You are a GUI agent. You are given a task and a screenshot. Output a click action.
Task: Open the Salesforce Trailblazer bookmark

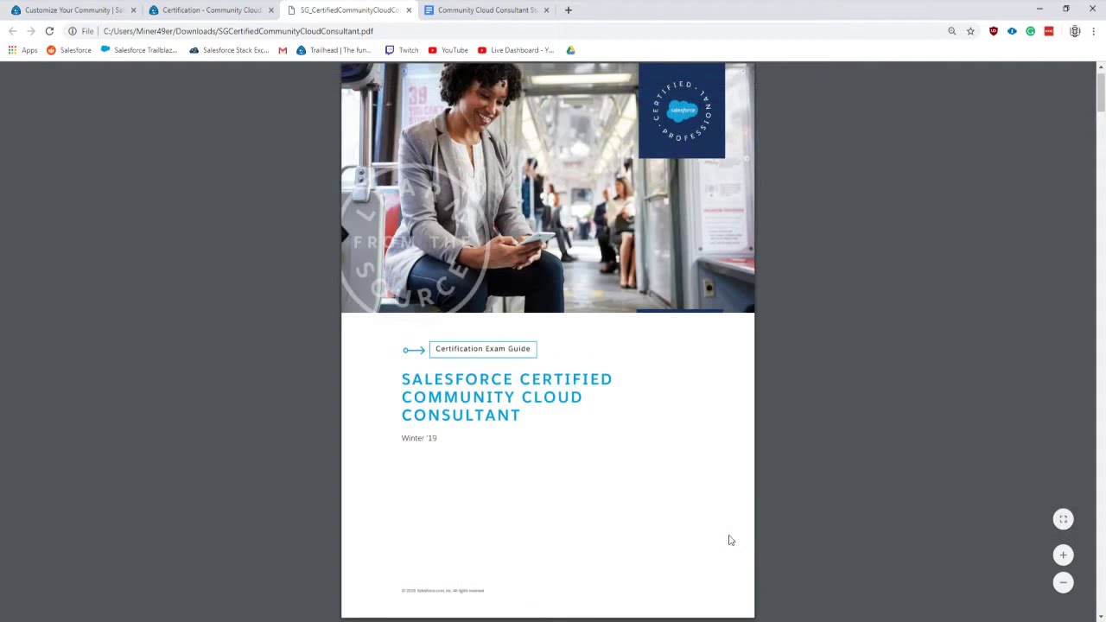139,50
